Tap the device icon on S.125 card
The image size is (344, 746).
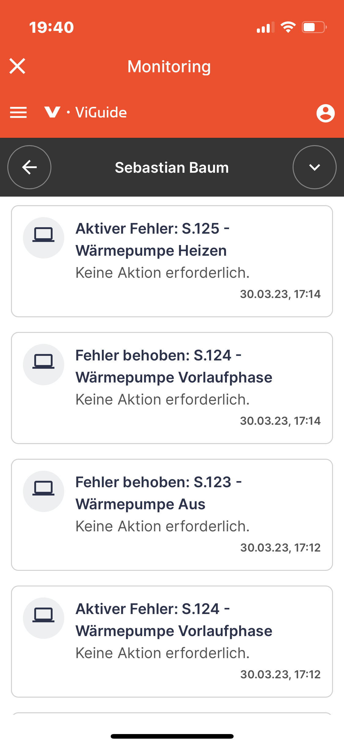click(x=43, y=238)
